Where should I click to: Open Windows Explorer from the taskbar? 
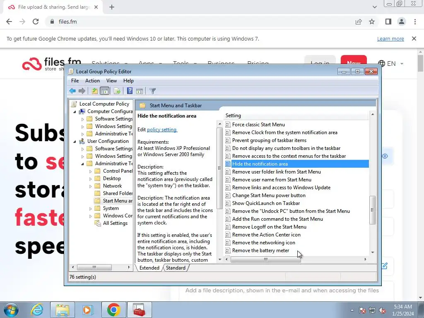point(63,310)
